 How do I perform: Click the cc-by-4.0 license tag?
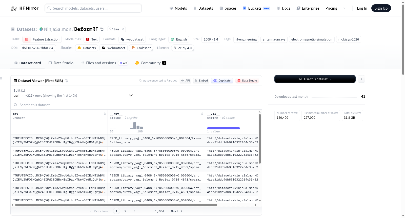(x=183, y=48)
